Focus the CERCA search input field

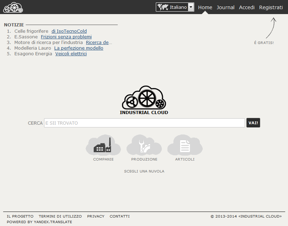pos(144,123)
